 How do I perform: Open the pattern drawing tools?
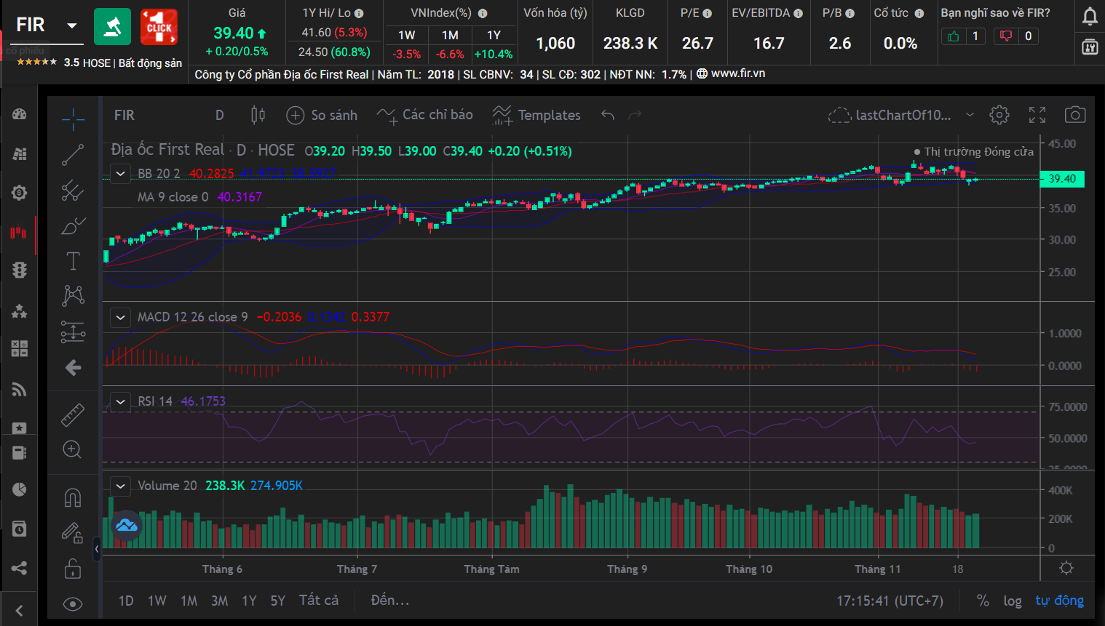[73, 295]
